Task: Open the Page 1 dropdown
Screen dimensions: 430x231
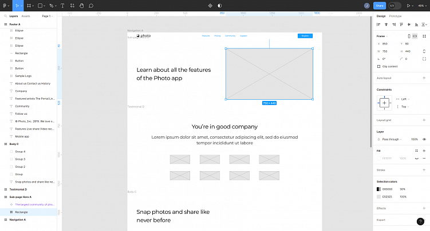Action: (47, 16)
